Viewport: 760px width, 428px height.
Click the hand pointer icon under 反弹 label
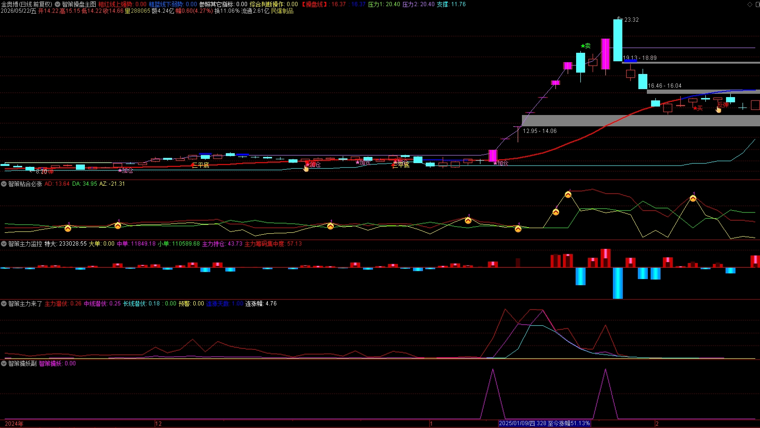(x=719, y=109)
